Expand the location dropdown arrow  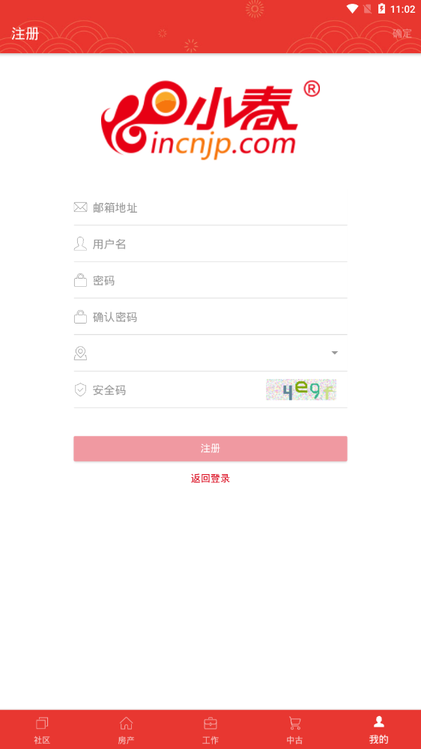click(335, 353)
